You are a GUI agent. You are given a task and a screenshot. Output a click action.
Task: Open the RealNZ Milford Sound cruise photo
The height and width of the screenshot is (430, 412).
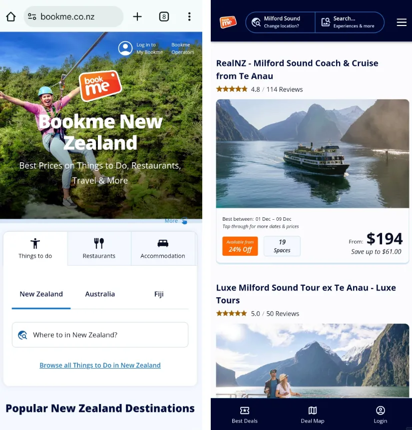tap(313, 154)
